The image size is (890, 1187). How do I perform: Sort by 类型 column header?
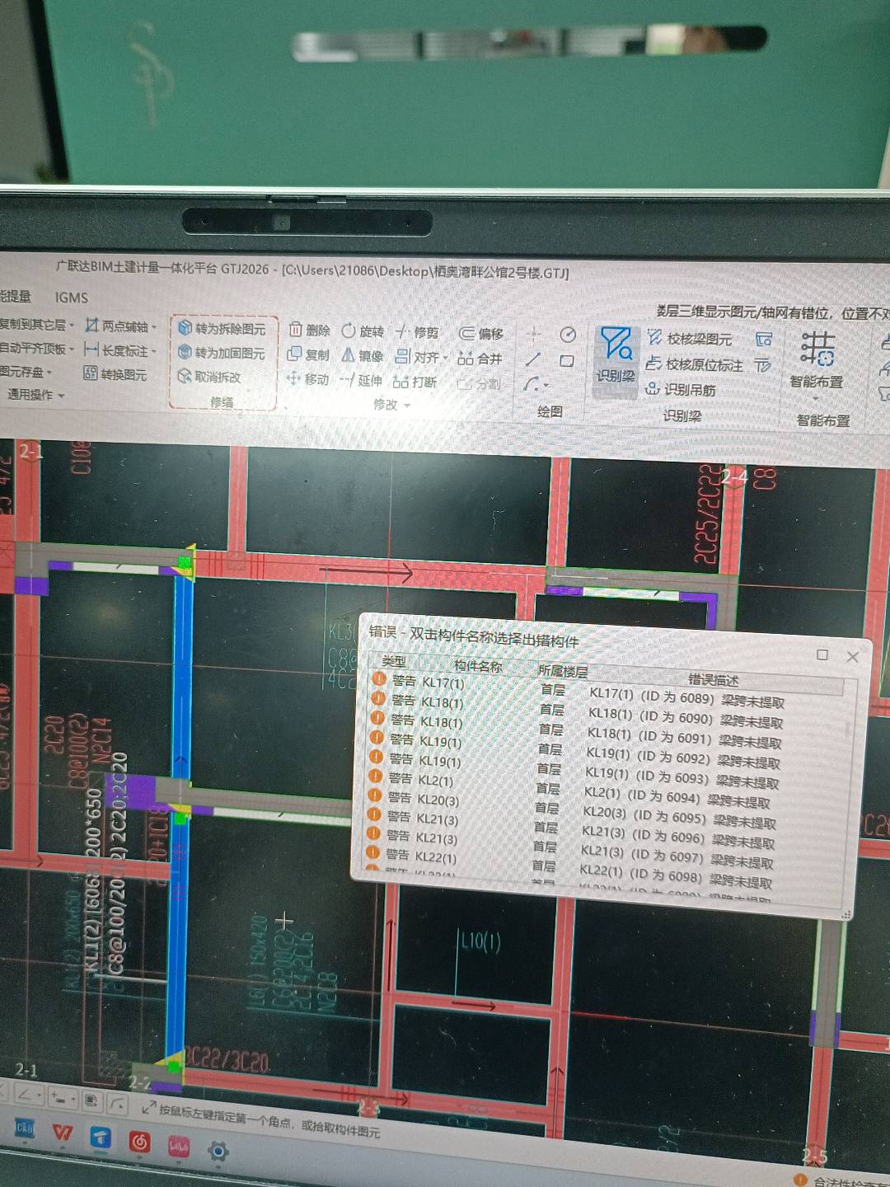[393, 661]
